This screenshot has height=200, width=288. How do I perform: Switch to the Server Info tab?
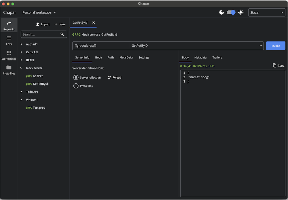pos(82,58)
